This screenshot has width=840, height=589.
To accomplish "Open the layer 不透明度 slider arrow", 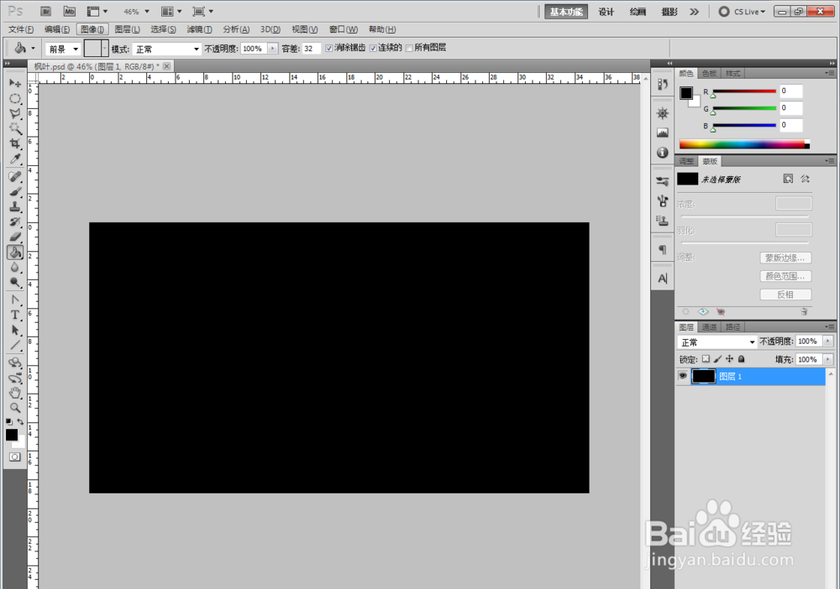I will [827, 341].
